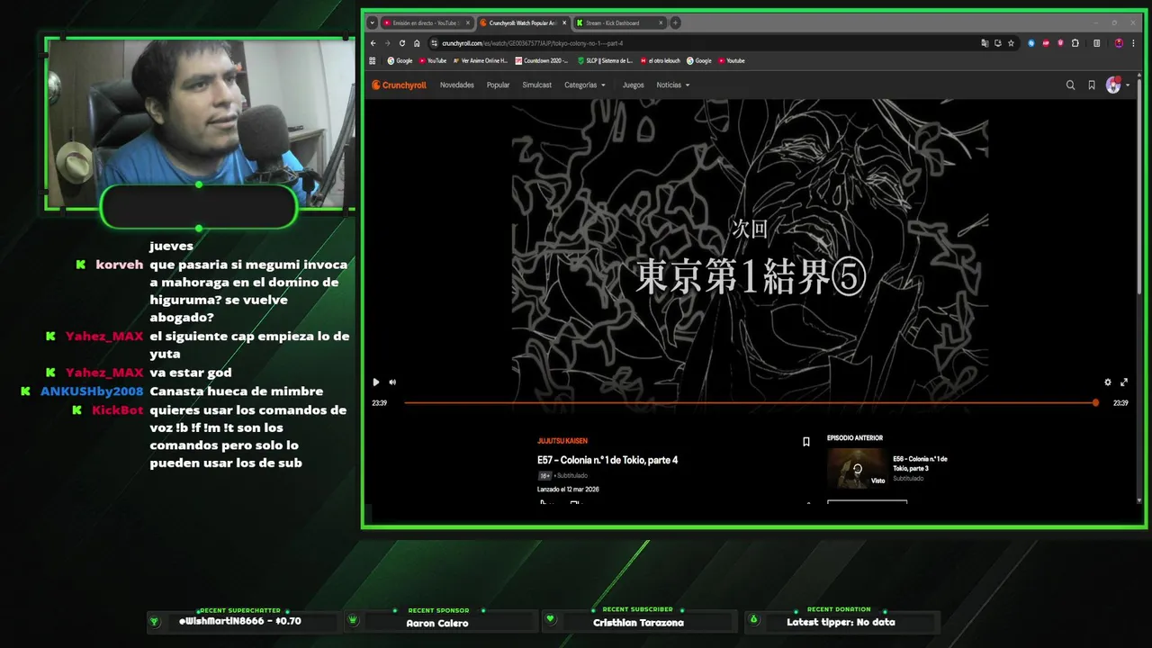Viewport: 1152px width, 648px height.
Task: Open the Juegos menu item
Action: [x=634, y=85]
